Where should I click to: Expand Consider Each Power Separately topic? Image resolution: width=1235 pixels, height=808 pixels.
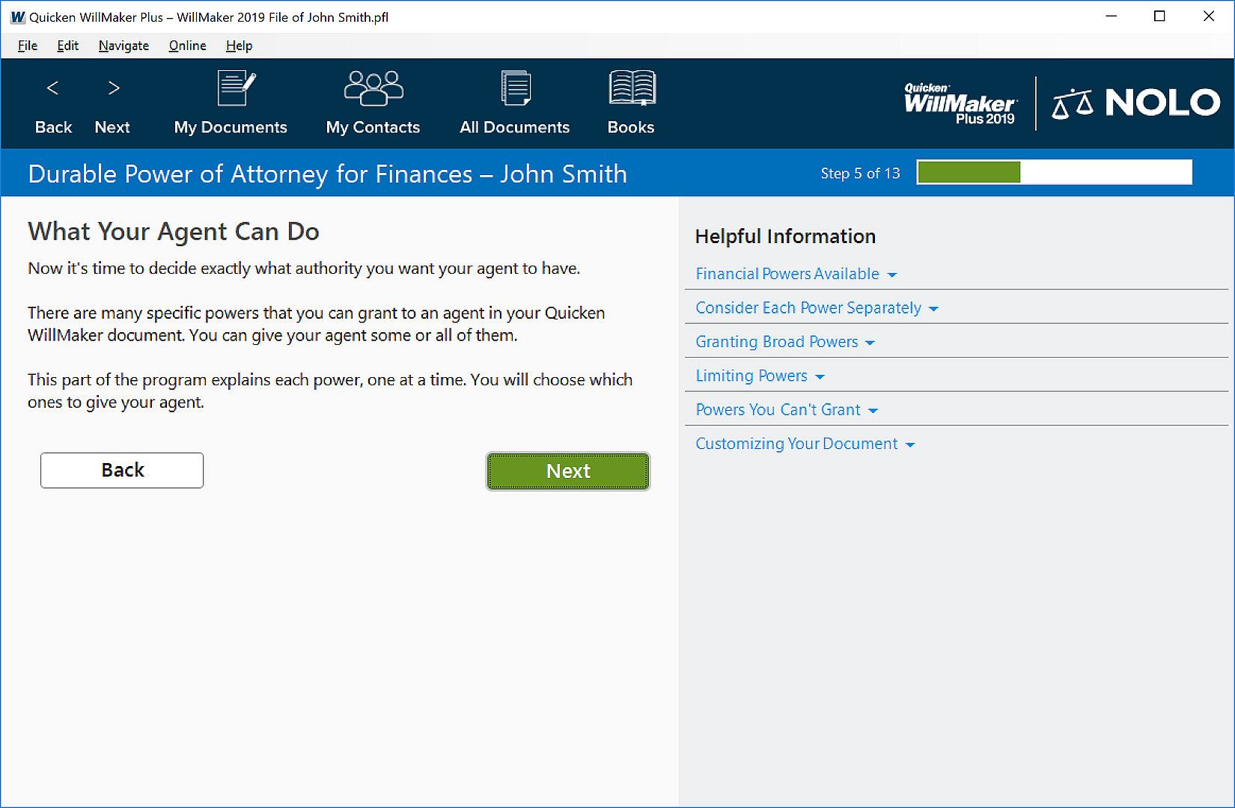(817, 308)
